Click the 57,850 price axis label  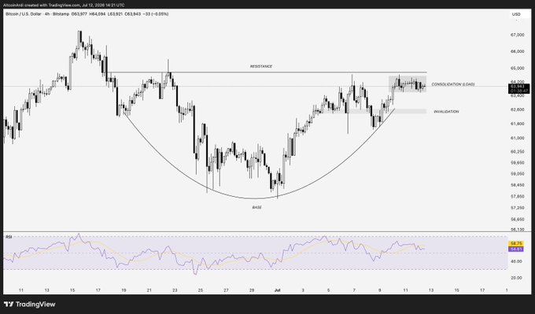(x=518, y=196)
